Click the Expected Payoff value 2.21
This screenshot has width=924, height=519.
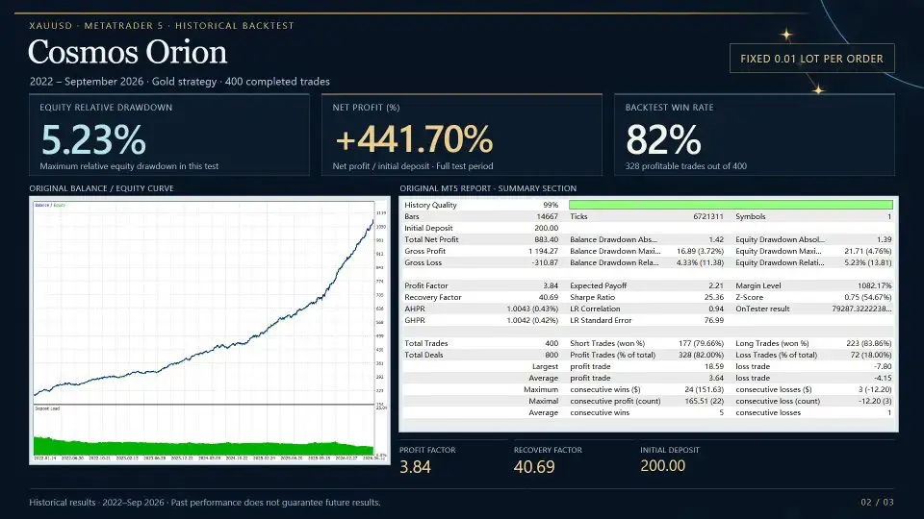point(716,285)
